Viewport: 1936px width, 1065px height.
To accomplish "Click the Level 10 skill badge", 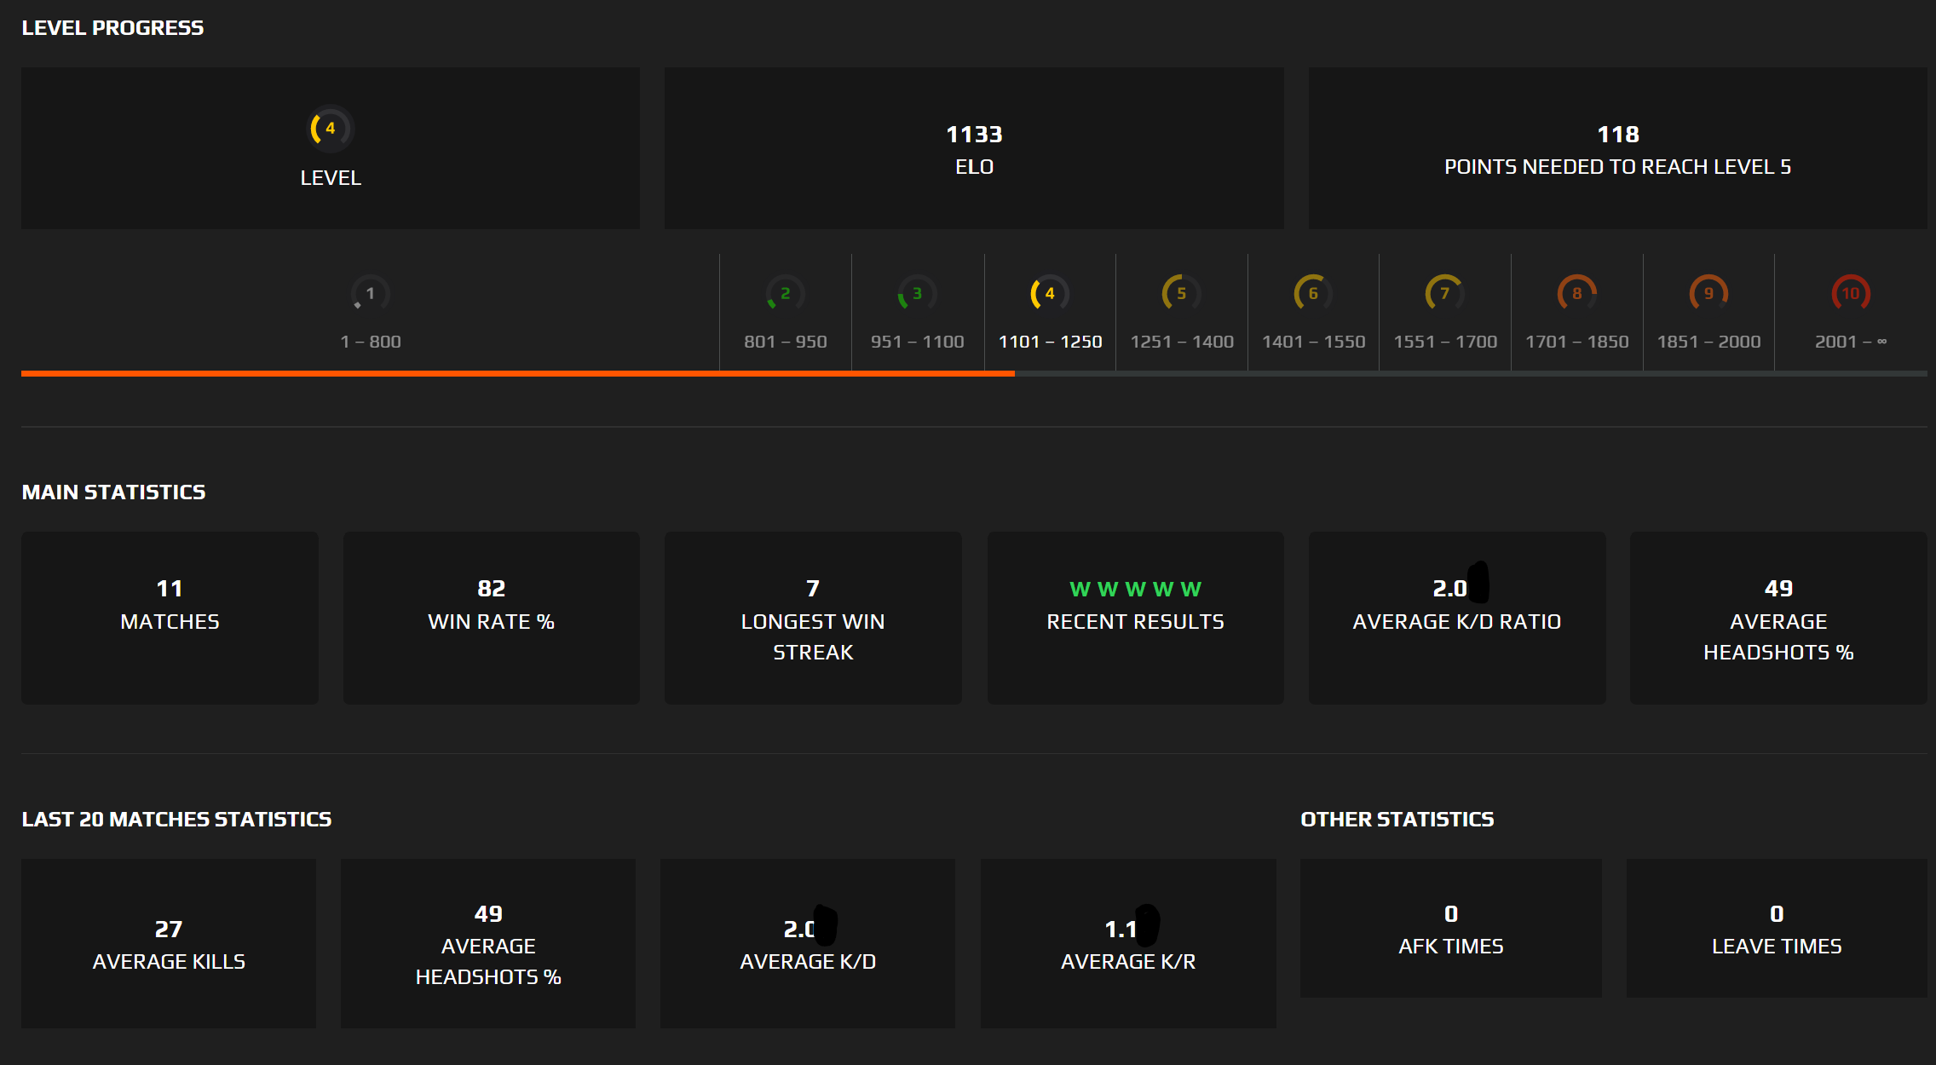I will 1848,294.
